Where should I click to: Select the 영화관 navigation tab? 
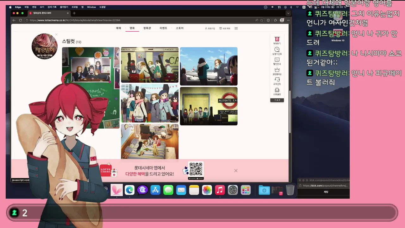click(147, 28)
